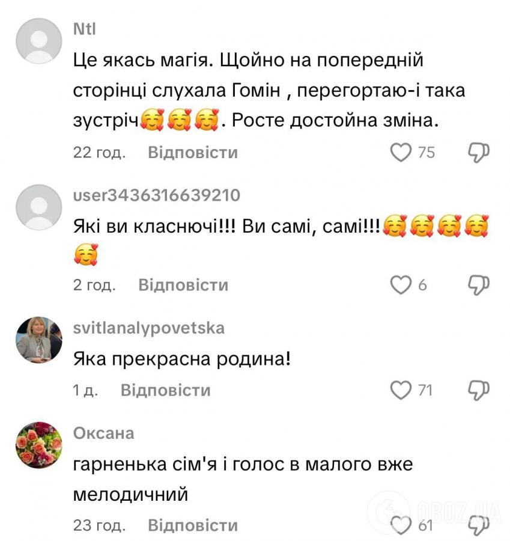The height and width of the screenshot is (541, 510).
Task: Reply to svitlanalypovetska's comment
Action: point(166,390)
